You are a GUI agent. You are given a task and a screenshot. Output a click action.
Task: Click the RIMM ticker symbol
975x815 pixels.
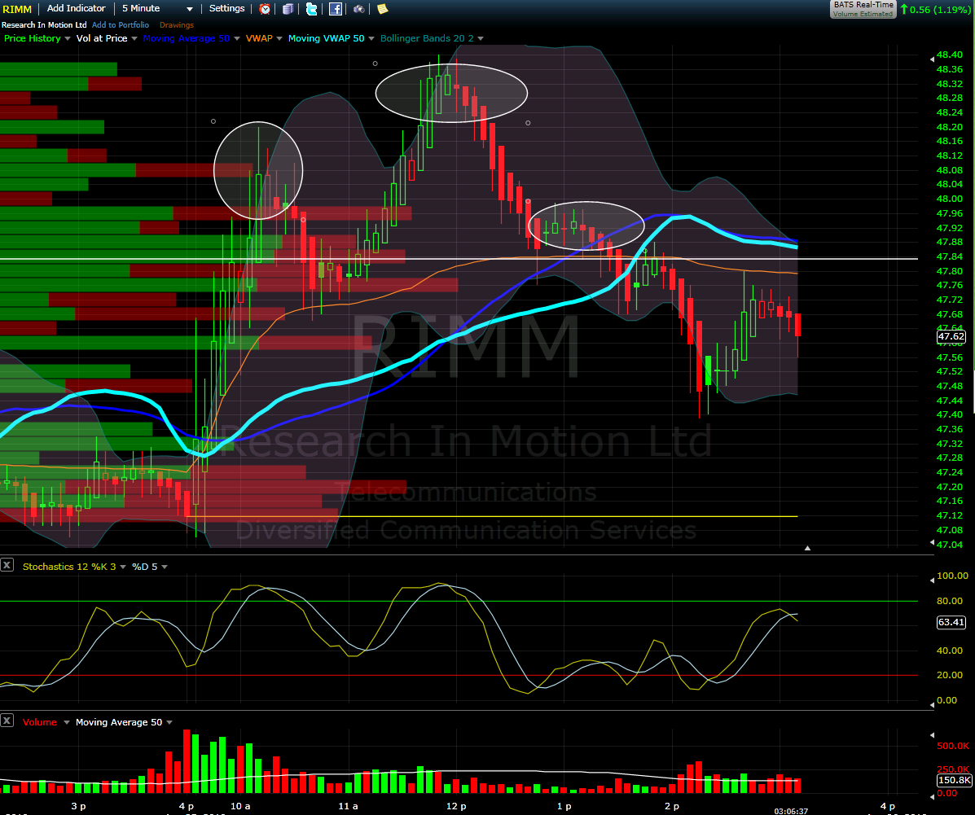coord(17,9)
